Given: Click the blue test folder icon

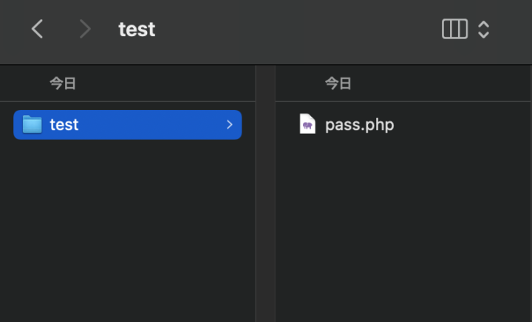Looking at the screenshot, I should [x=33, y=124].
